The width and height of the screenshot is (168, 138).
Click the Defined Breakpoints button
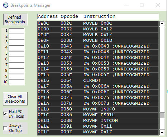tap(15, 20)
